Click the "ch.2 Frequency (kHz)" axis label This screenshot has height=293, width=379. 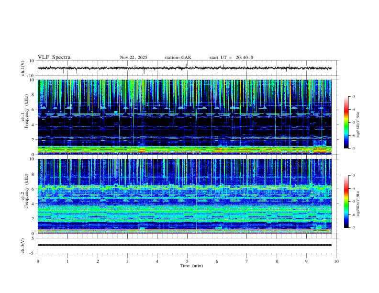(x=25, y=191)
